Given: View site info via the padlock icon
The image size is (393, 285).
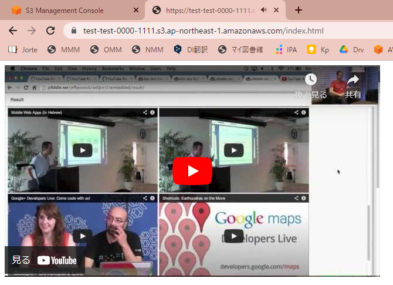Looking at the screenshot, I should [x=74, y=31].
